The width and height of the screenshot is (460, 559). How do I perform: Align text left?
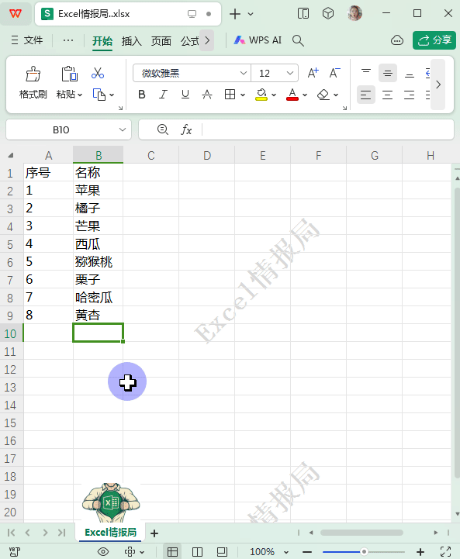coord(366,95)
